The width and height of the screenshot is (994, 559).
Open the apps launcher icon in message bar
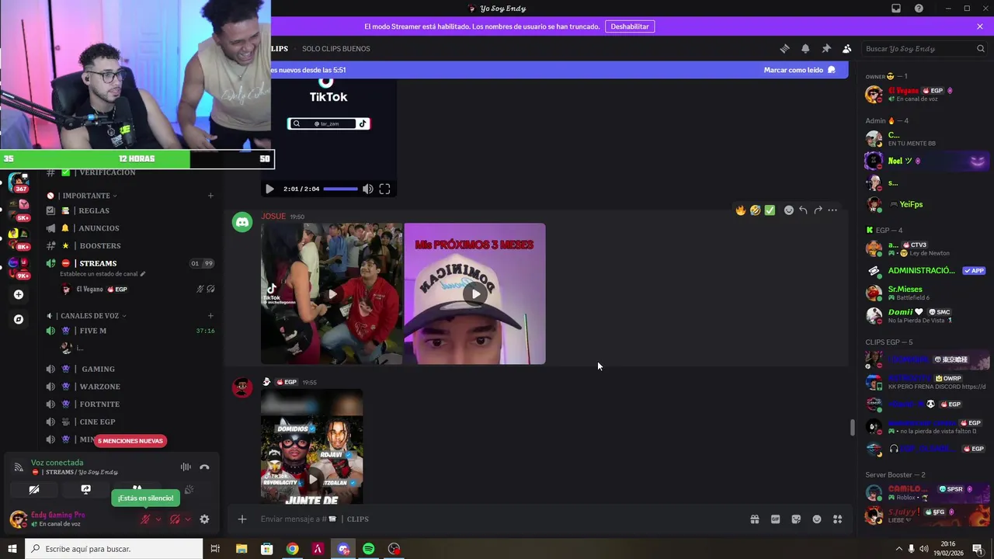coord(837,519)
